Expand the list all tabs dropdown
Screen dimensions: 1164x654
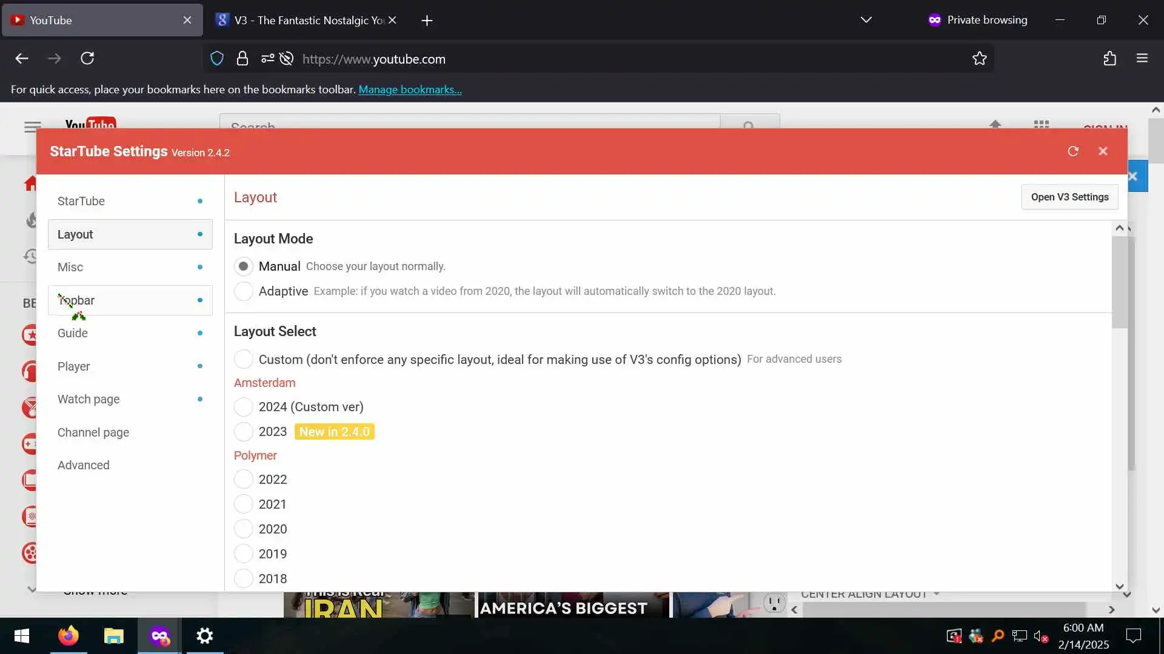pos(866,20)
